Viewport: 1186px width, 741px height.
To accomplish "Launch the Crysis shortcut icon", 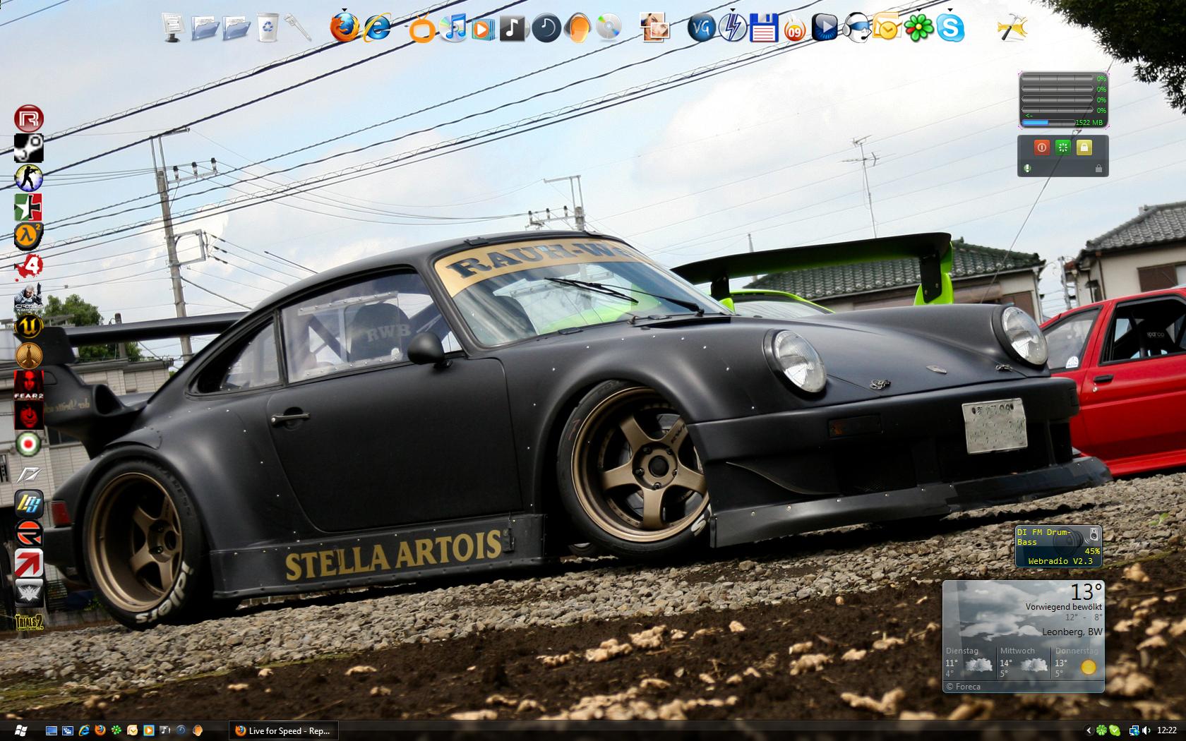I will point(29,296).
